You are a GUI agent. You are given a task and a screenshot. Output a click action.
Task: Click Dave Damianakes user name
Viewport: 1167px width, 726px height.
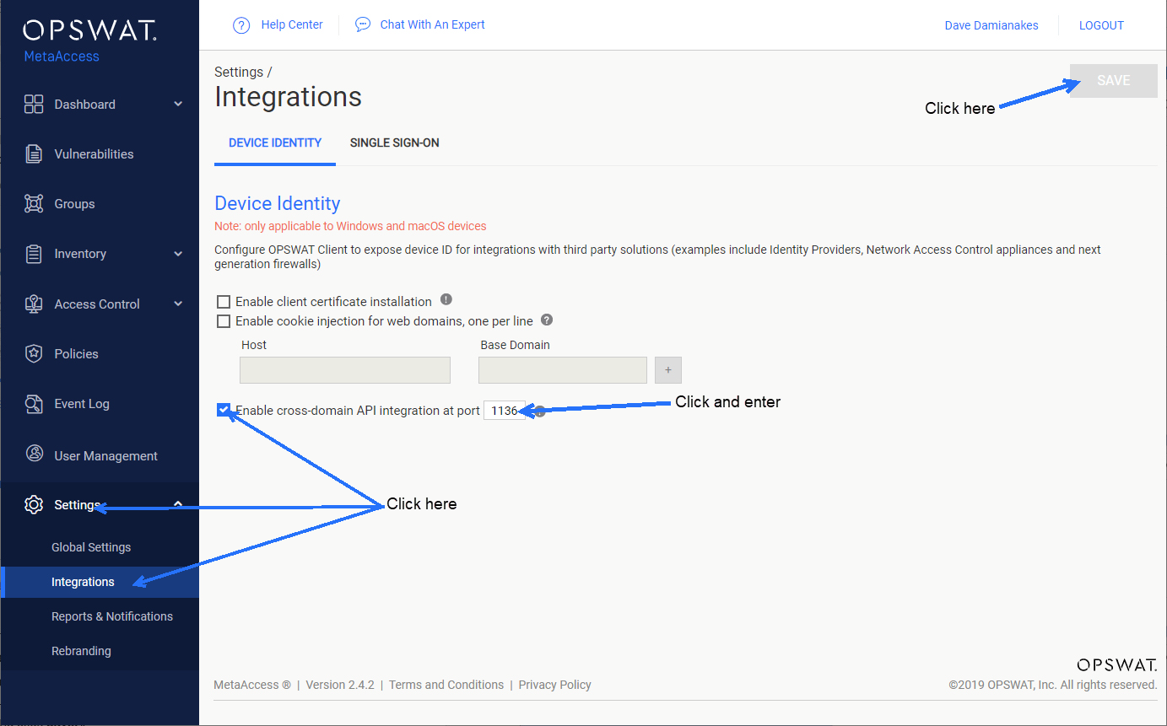(x=991, y=26)
